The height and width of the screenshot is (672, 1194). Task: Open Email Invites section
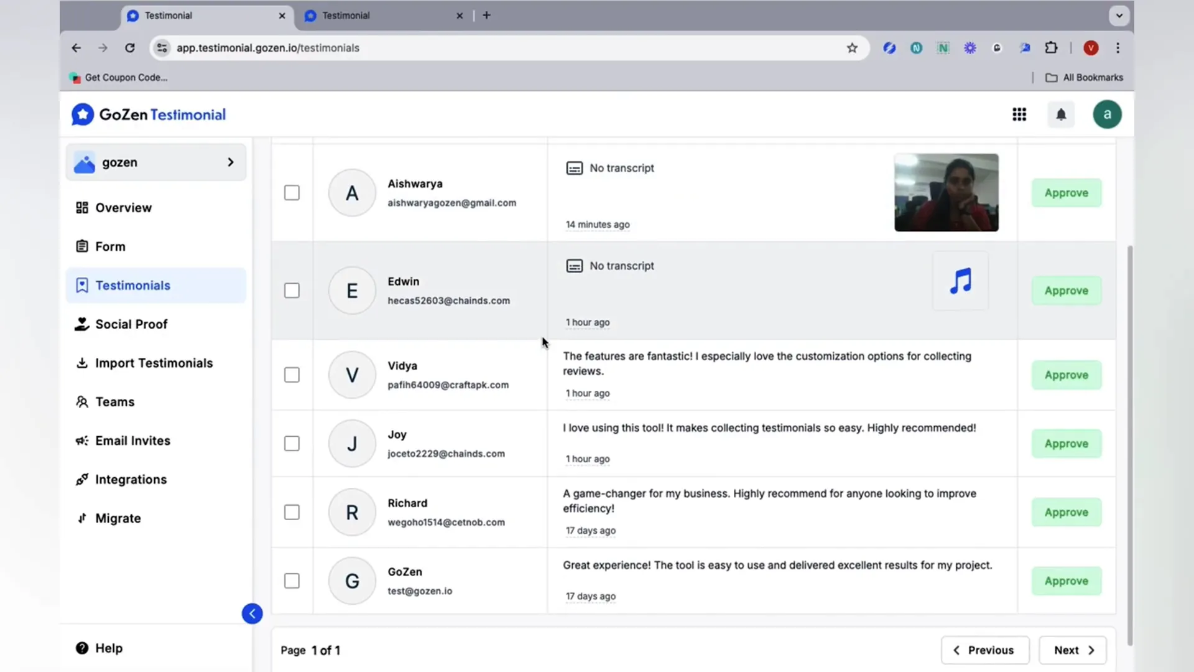[x=156, y=441]
